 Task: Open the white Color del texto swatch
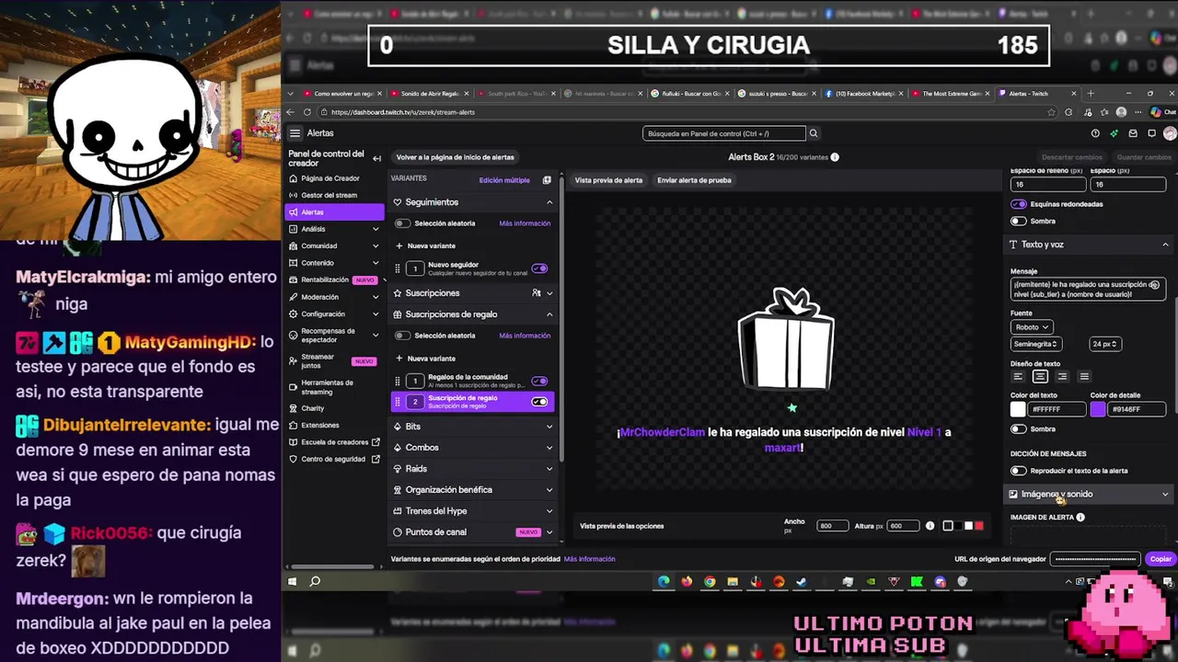[1018, 410]
